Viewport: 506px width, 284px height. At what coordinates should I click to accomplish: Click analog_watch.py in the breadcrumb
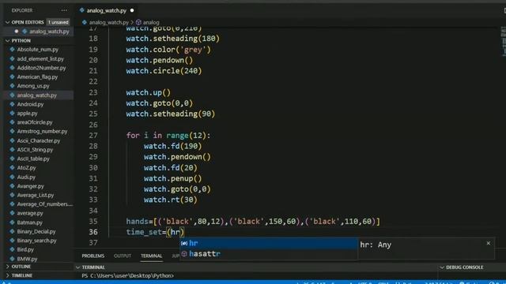(109, 23)
